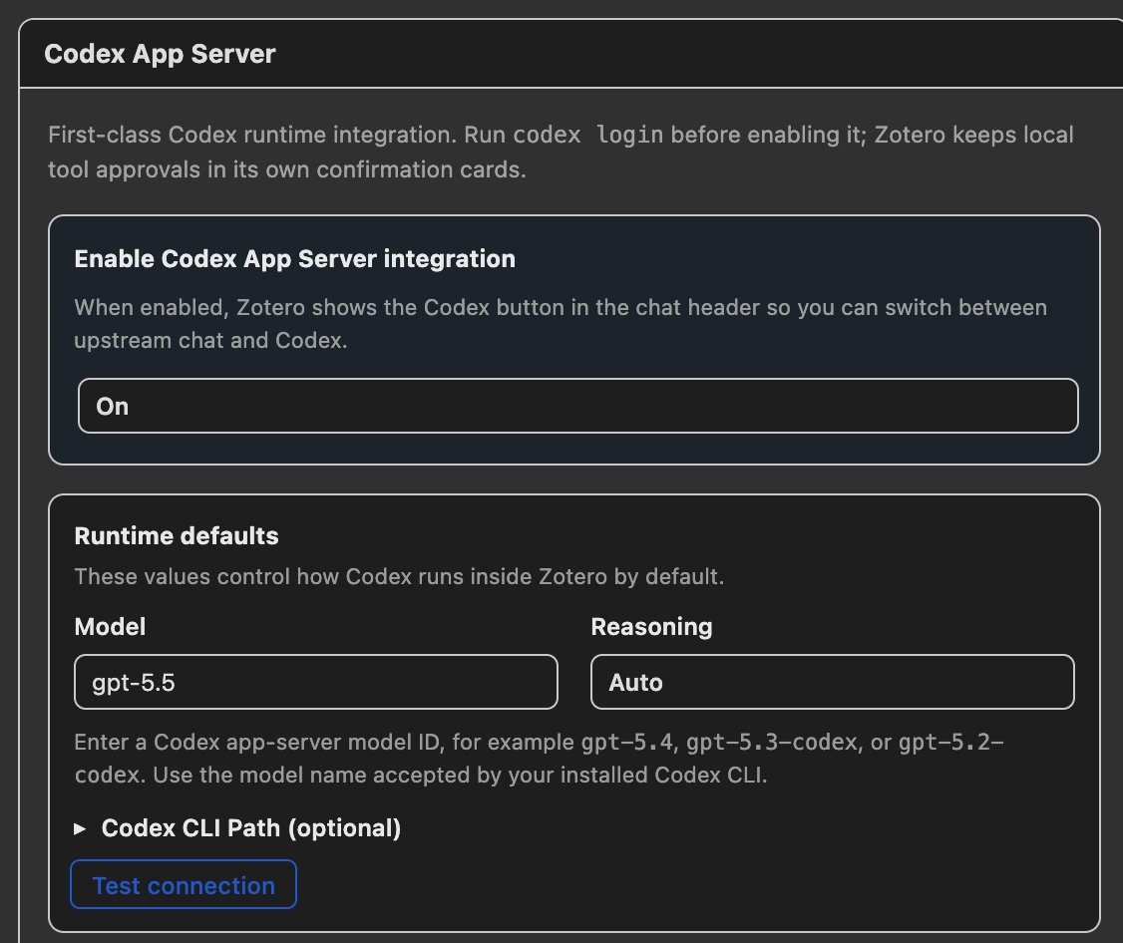Click the Test connection button
The height and width of the screenshot is (943, 1123).
click(x=184, y=885)
